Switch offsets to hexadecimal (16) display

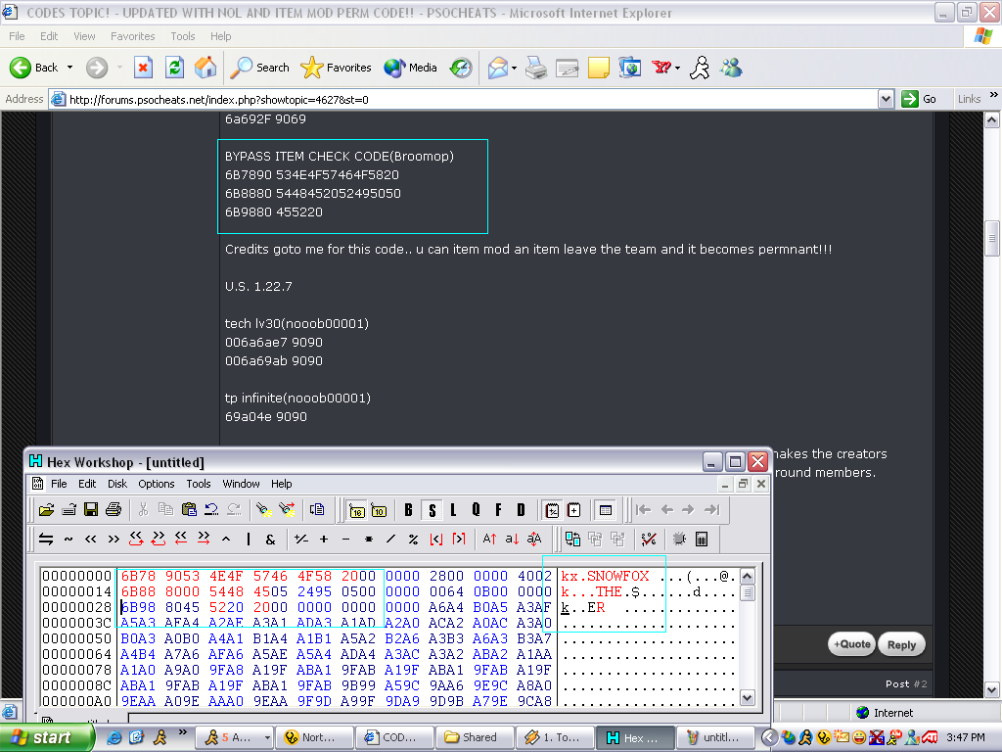pos(356,510)
